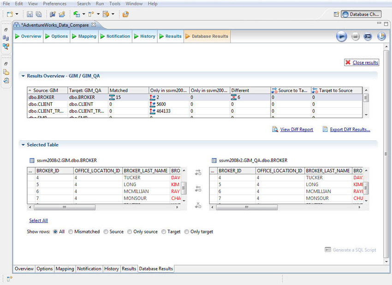Click the folder documents sidebar icon

tap(6, 72)
